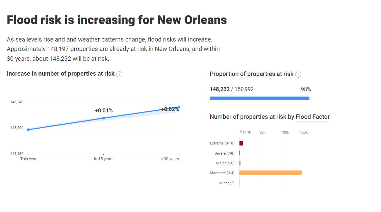Select the Severe (7-8) bar
This screenshot has height=212, width=381.
(x=239, y=153)
